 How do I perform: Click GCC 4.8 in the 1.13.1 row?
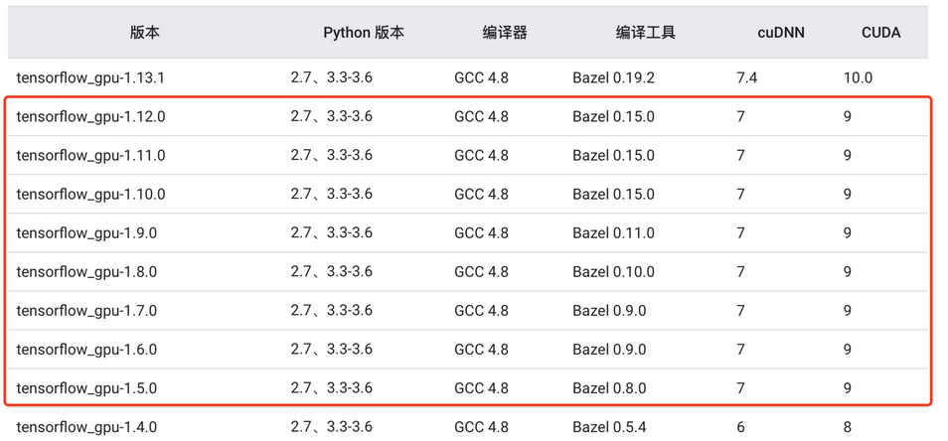tap(481, 77)
